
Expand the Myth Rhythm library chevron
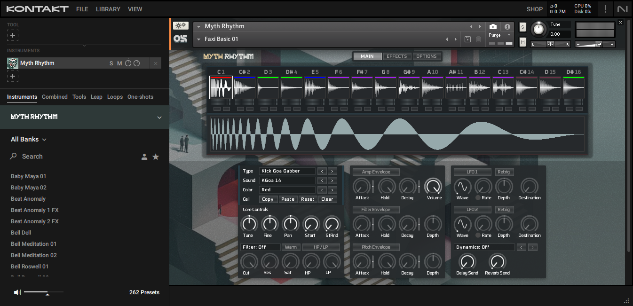pos(159,117)
